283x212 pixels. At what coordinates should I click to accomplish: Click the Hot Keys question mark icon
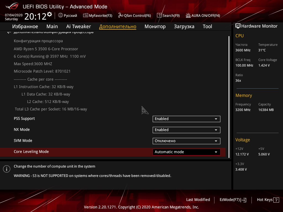(276, 200)
